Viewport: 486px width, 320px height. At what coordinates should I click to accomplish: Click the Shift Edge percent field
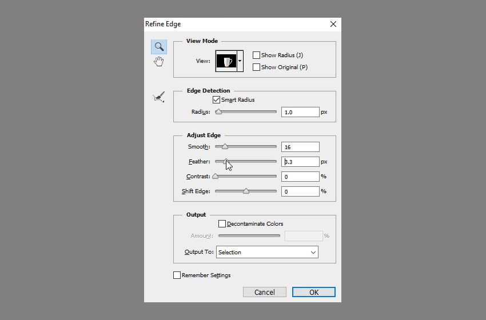coord(300,191)
